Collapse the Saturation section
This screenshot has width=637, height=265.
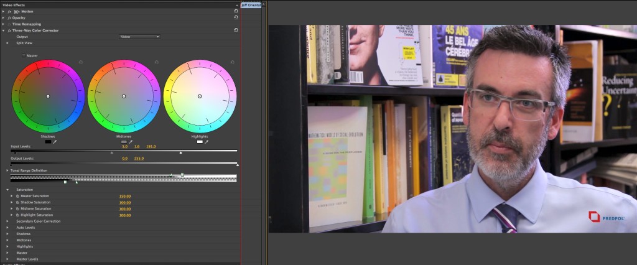(x=7, y=189)
